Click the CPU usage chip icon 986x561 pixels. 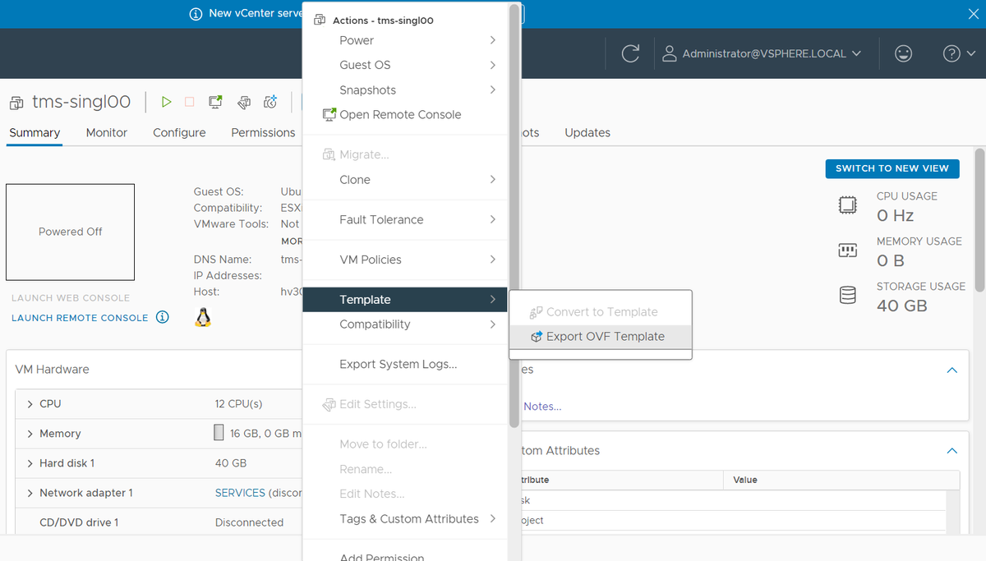[x=848, y=205]
